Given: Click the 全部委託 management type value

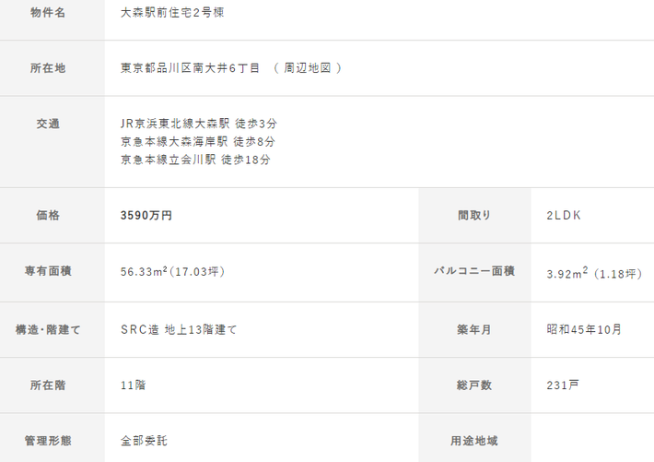Looking at the screenshot, I should 144,441.
